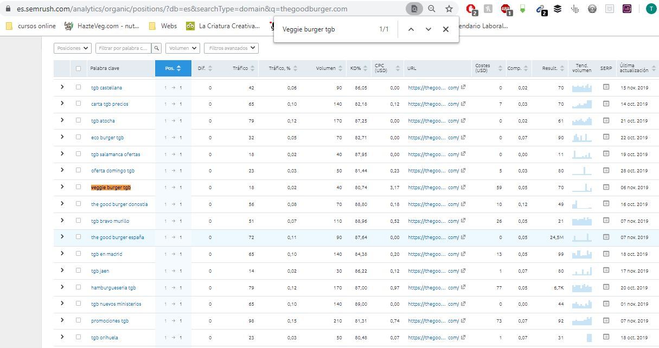Select checkbox for tgb en madrid row
659x348 pixels.
(79, 254)
